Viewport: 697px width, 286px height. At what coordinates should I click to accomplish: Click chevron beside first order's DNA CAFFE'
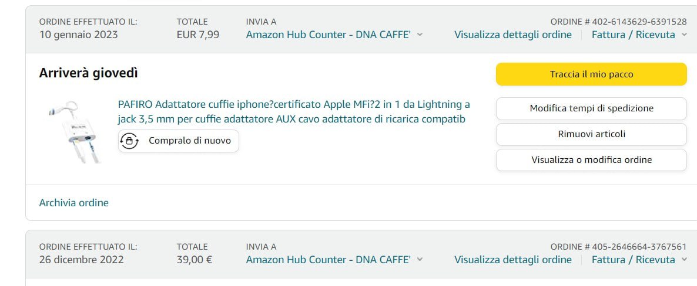click(x=420, y=35)
